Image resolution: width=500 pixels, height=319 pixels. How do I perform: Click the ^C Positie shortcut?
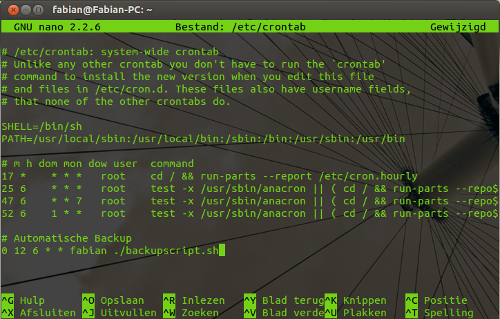[x=436, y=300]
